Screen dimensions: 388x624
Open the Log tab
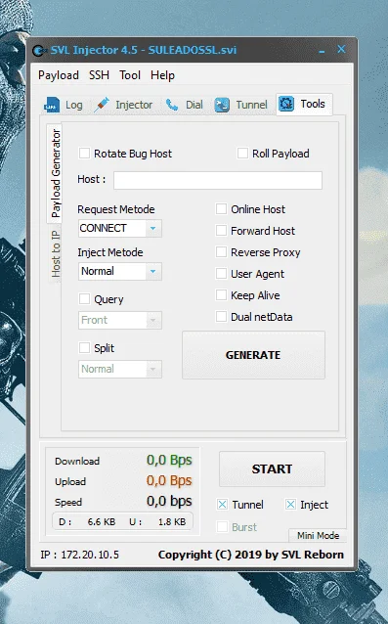click(64, 105)
